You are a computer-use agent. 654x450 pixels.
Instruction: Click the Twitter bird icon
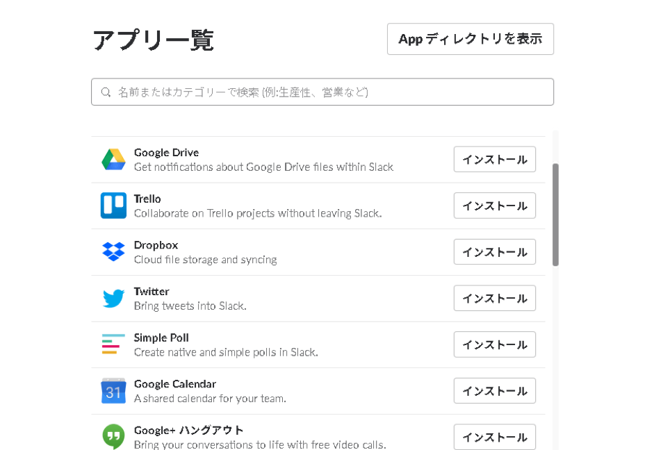click(x=113, y=299)
